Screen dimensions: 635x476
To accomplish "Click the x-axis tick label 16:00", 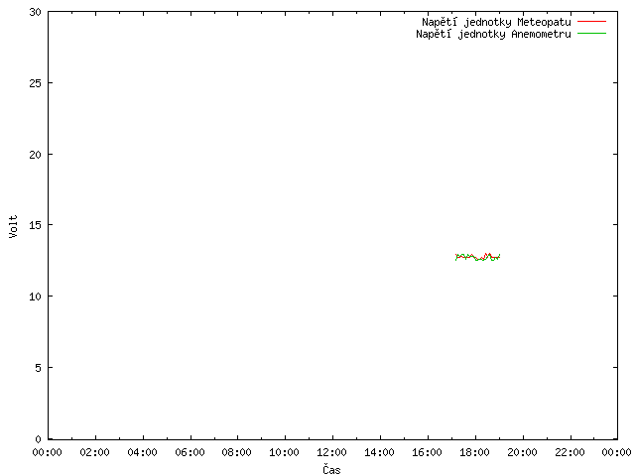I will (x=427, y=452).
